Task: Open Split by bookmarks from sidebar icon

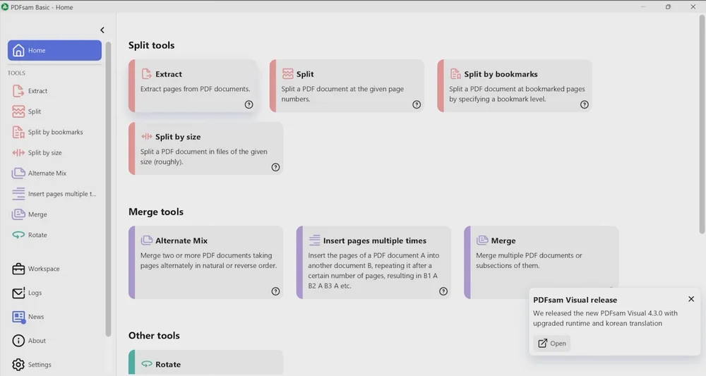Action: pyautogui.click(x=18, y=132)
